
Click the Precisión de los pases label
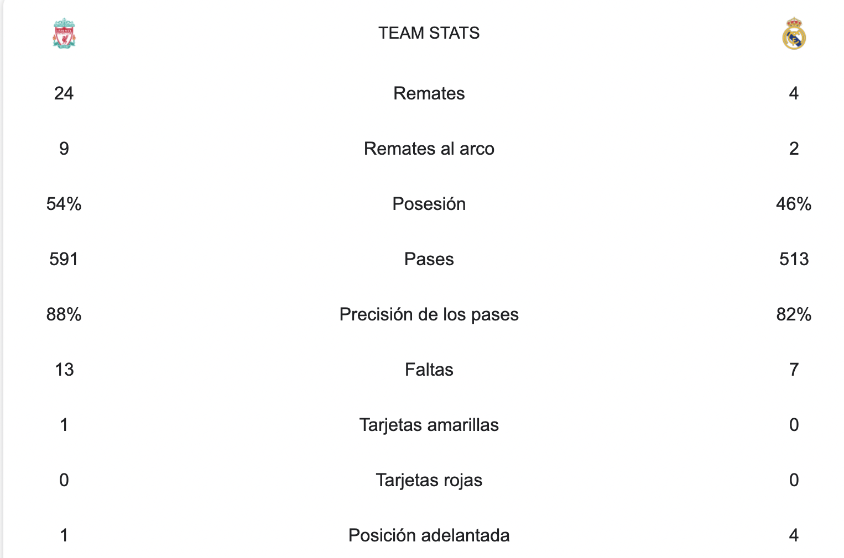(429, 314)
